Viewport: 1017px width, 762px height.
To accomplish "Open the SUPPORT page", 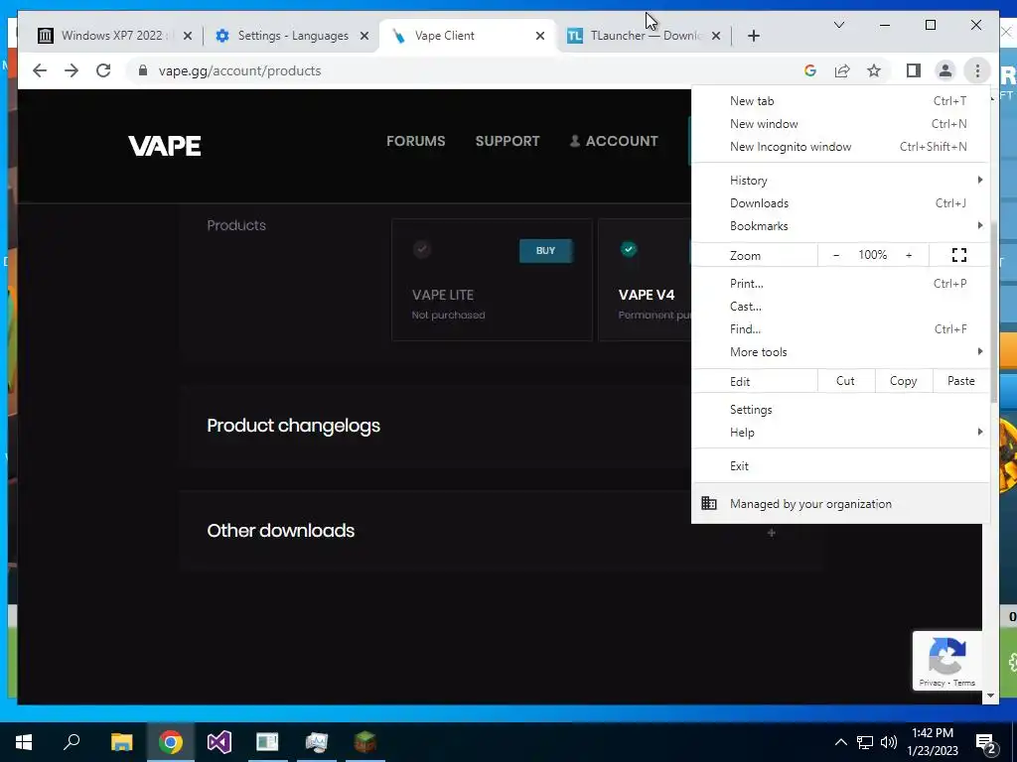I will (508, 141).
